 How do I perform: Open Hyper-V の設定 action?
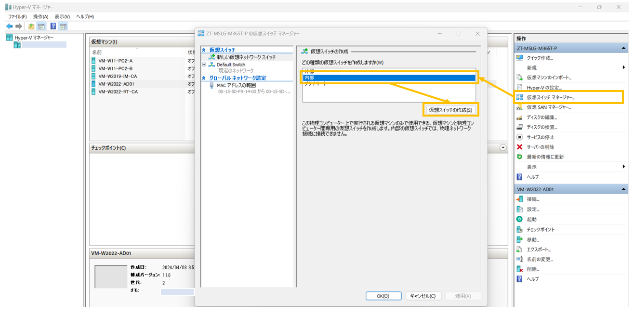544,88
